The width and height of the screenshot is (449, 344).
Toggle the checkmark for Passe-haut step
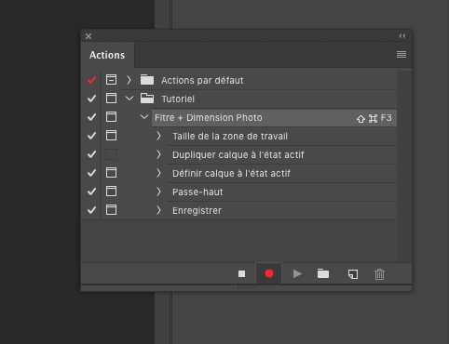tap(91, 192)
